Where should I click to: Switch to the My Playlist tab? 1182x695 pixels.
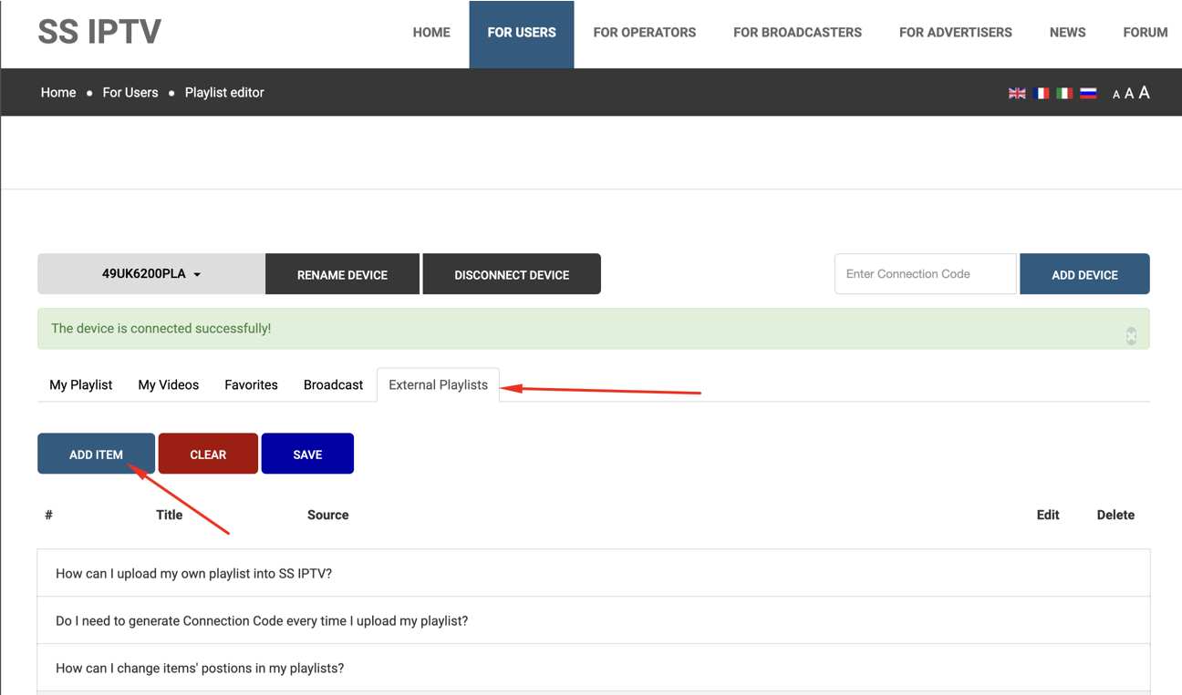[x=81, y=385]
